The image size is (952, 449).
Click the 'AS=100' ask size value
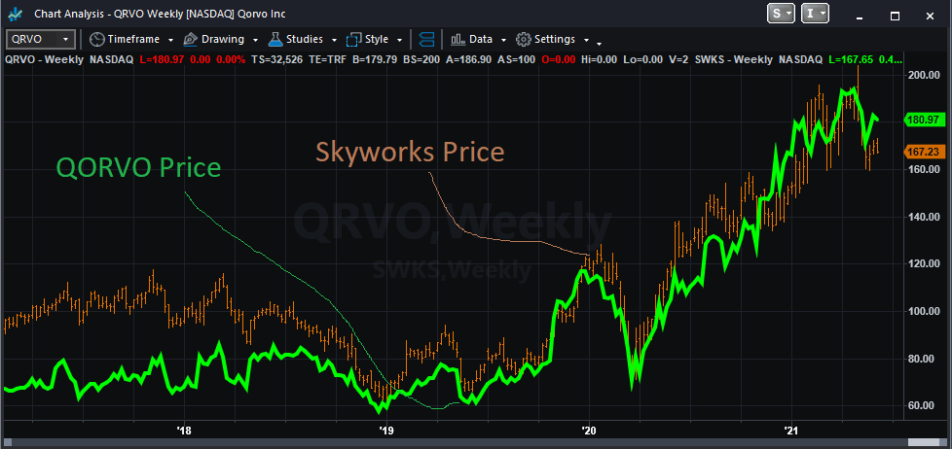(x=516, y=59)
